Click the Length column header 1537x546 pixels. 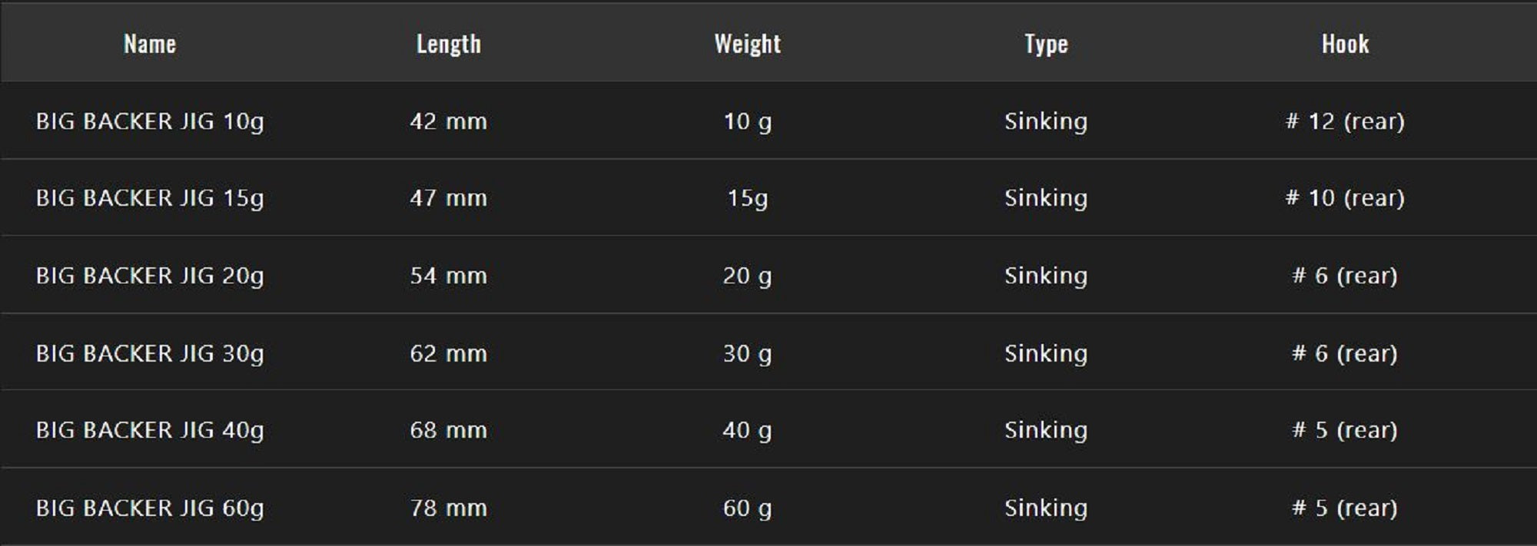pyautogui.click(x=449, y=44)
